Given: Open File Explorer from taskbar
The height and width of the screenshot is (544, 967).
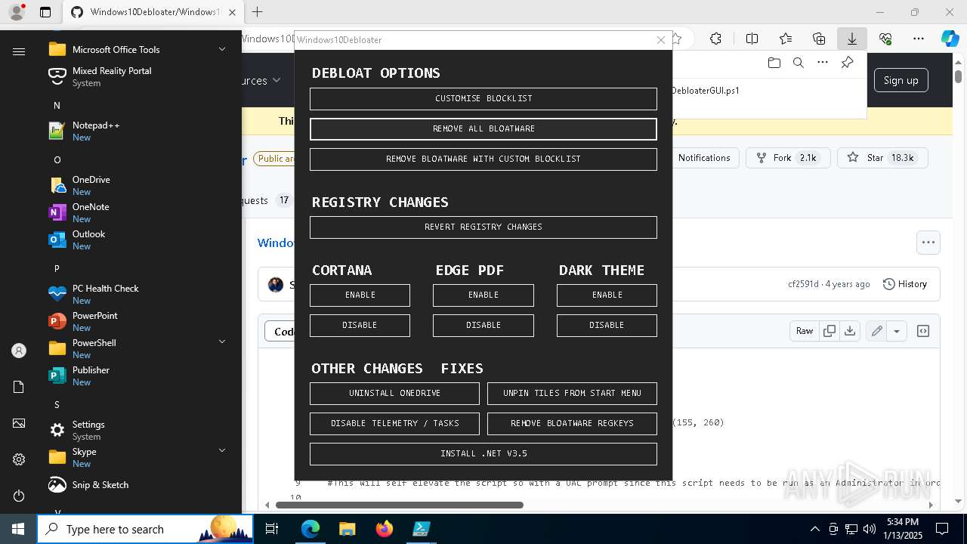Looking at the screenshot, I should [x=347, y=529].
